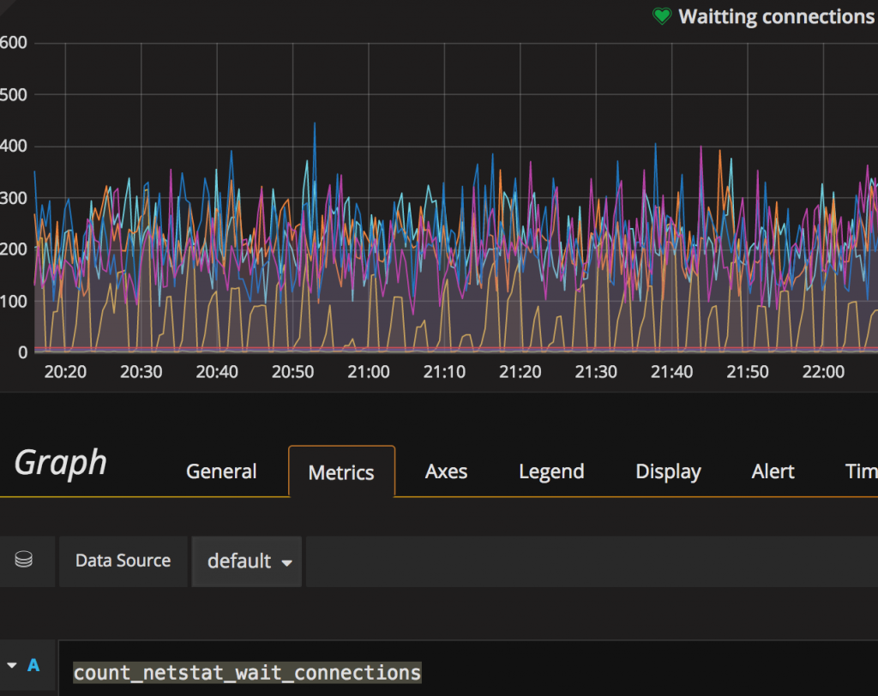Click the 600 y-axis value

[x=14, y=43]
